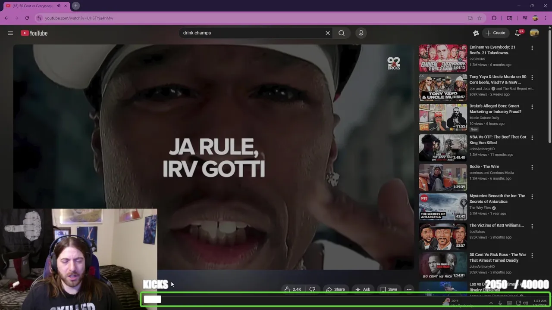The height and width of the screenshot is (310, 552).
Task: Start voice search with microphone icon
Action: [x=361, y=33]
